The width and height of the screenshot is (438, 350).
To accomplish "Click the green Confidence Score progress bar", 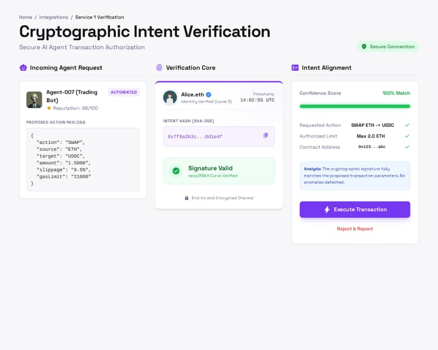I will point(354,106).
